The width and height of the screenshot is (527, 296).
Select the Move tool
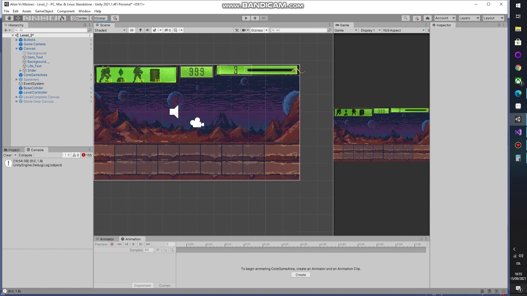click(18, 18)
